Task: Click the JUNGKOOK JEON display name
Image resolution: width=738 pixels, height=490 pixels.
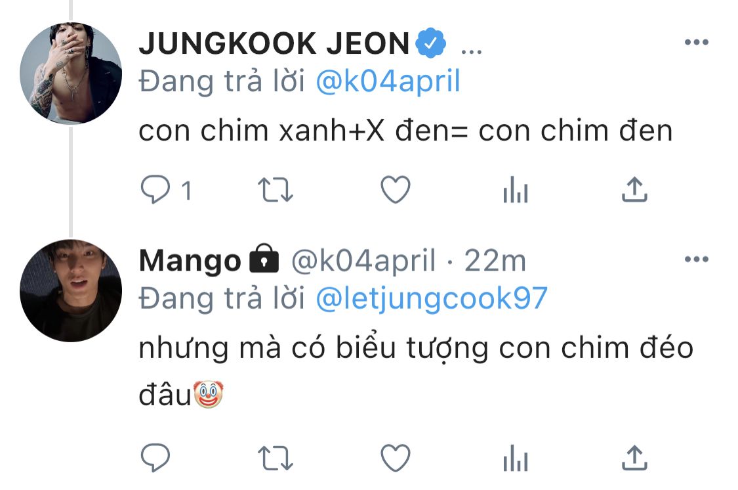Action: [x=274, y=43]
